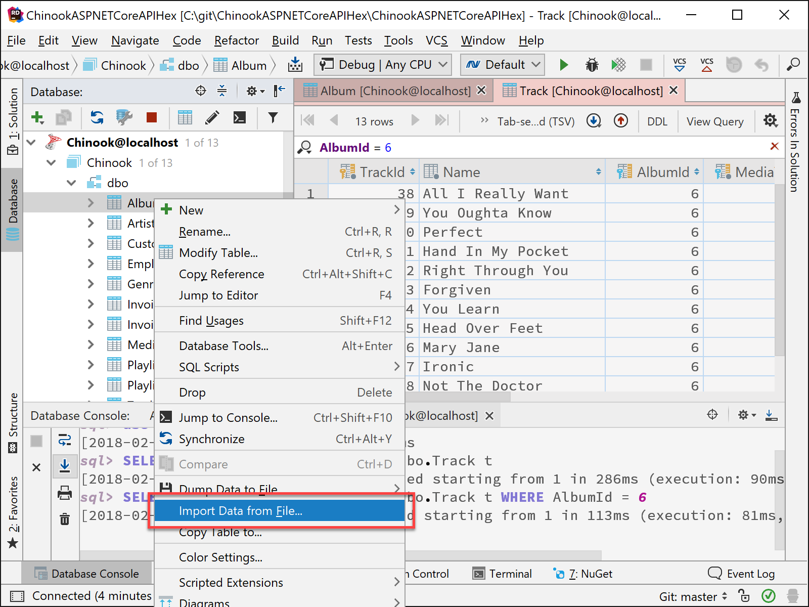This screenshot has width=809, height=607.
Task: Click the DDL button
Action: coord(657,121)
